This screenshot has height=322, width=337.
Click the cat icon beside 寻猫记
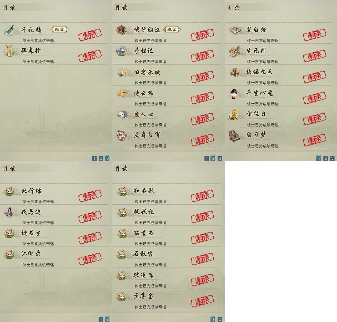pyautogui.click(x=122, y=51)
